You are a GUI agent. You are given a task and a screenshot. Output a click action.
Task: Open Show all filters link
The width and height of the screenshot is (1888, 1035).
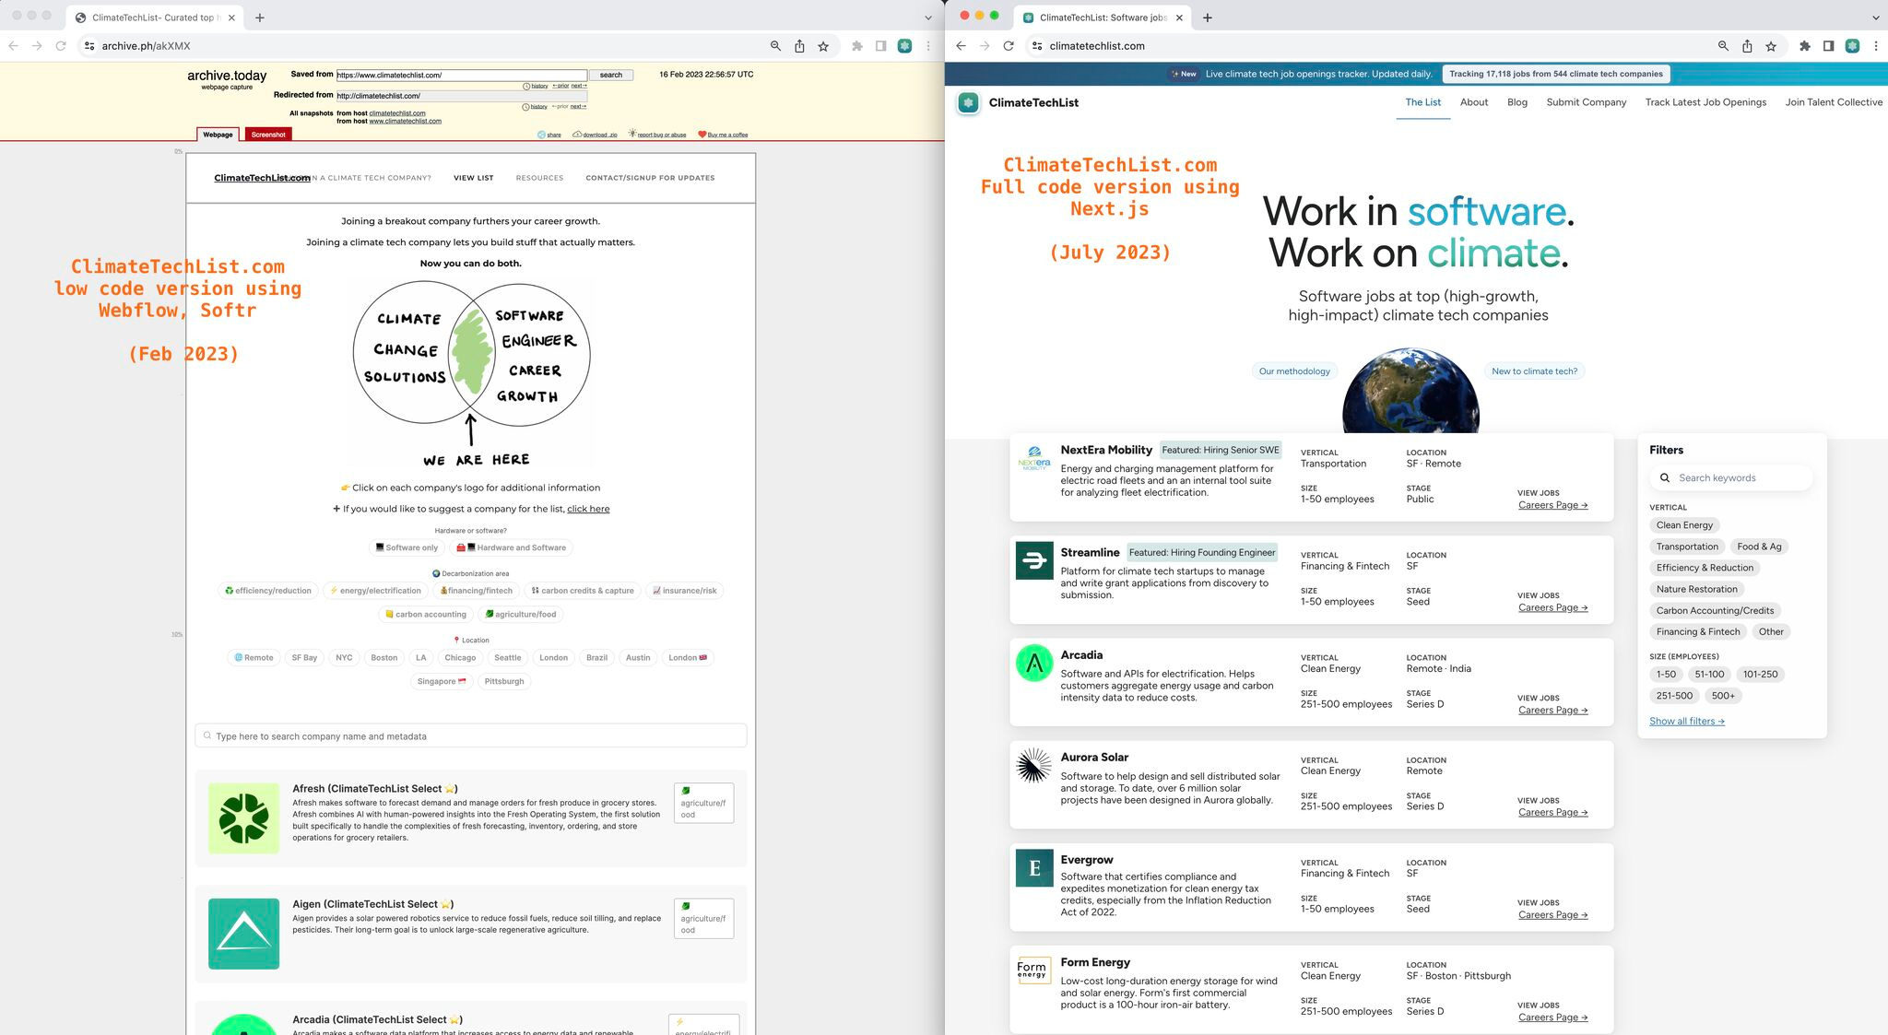[1686, 721]
